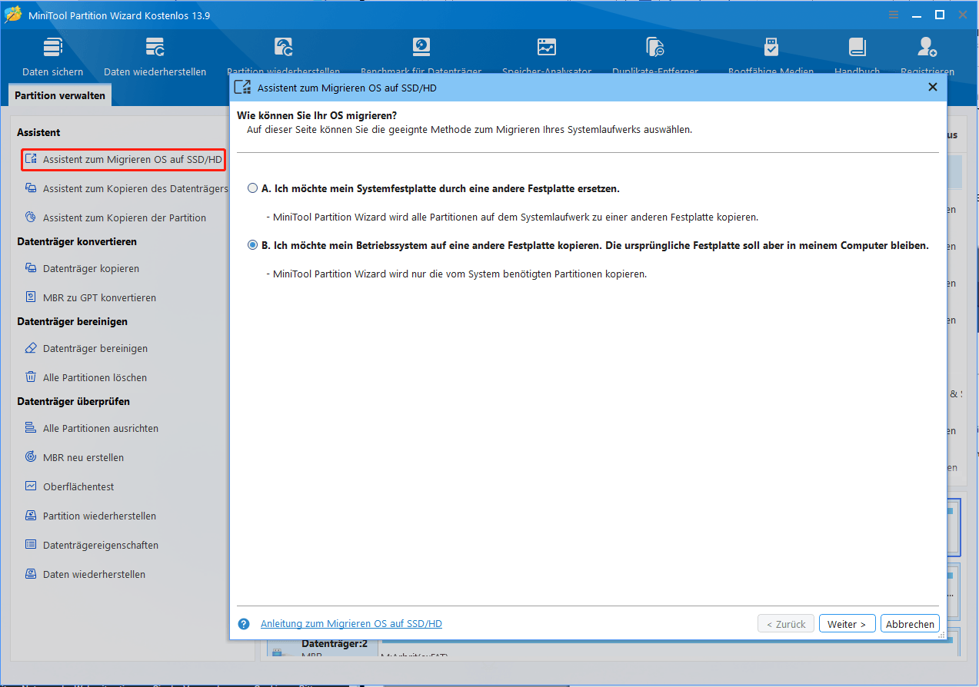979x687 pixels.
Task: Switch to Partition verwalten tab
Action: click(x=61, y=96)
